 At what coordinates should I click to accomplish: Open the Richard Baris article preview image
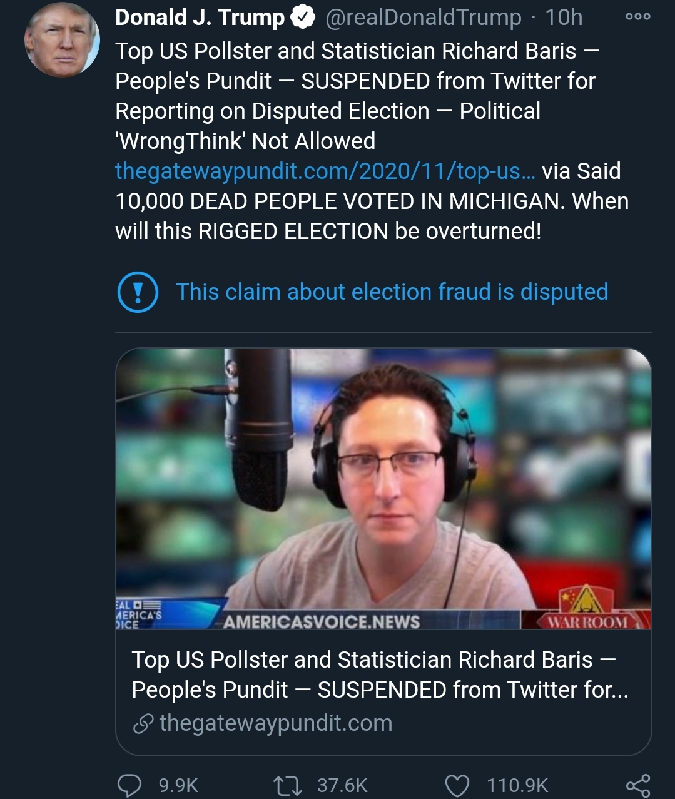[383, 489]
